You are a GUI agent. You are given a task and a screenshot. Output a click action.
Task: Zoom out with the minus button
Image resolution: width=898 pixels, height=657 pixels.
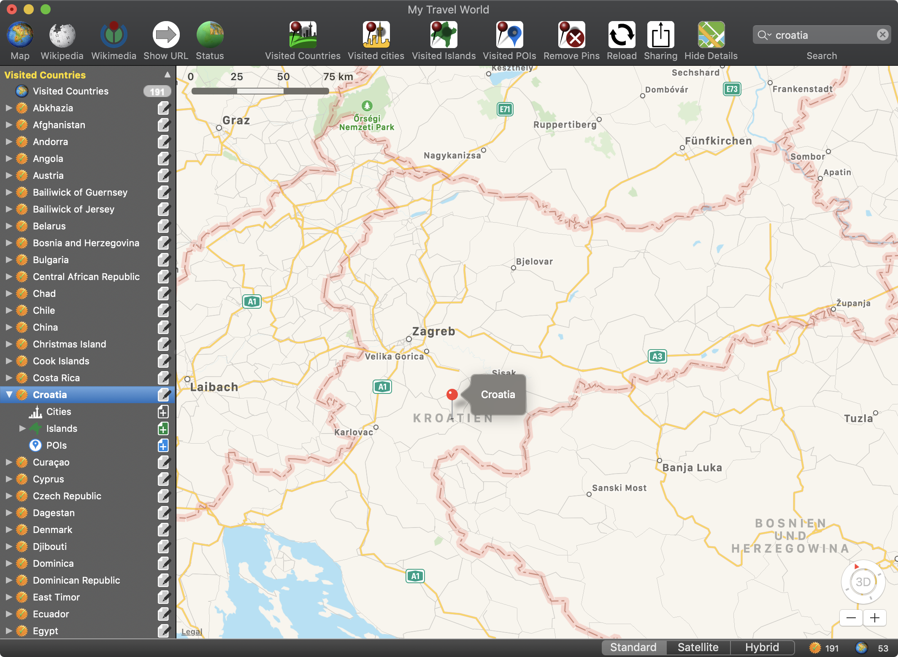(851, 618)
